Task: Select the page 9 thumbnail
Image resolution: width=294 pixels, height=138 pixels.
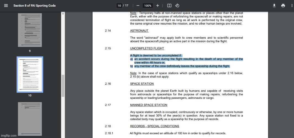Action: click(30, 30)
